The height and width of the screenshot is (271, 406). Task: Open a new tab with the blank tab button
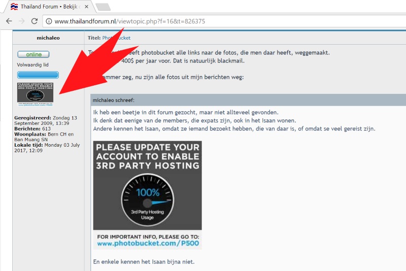[104, 7]
